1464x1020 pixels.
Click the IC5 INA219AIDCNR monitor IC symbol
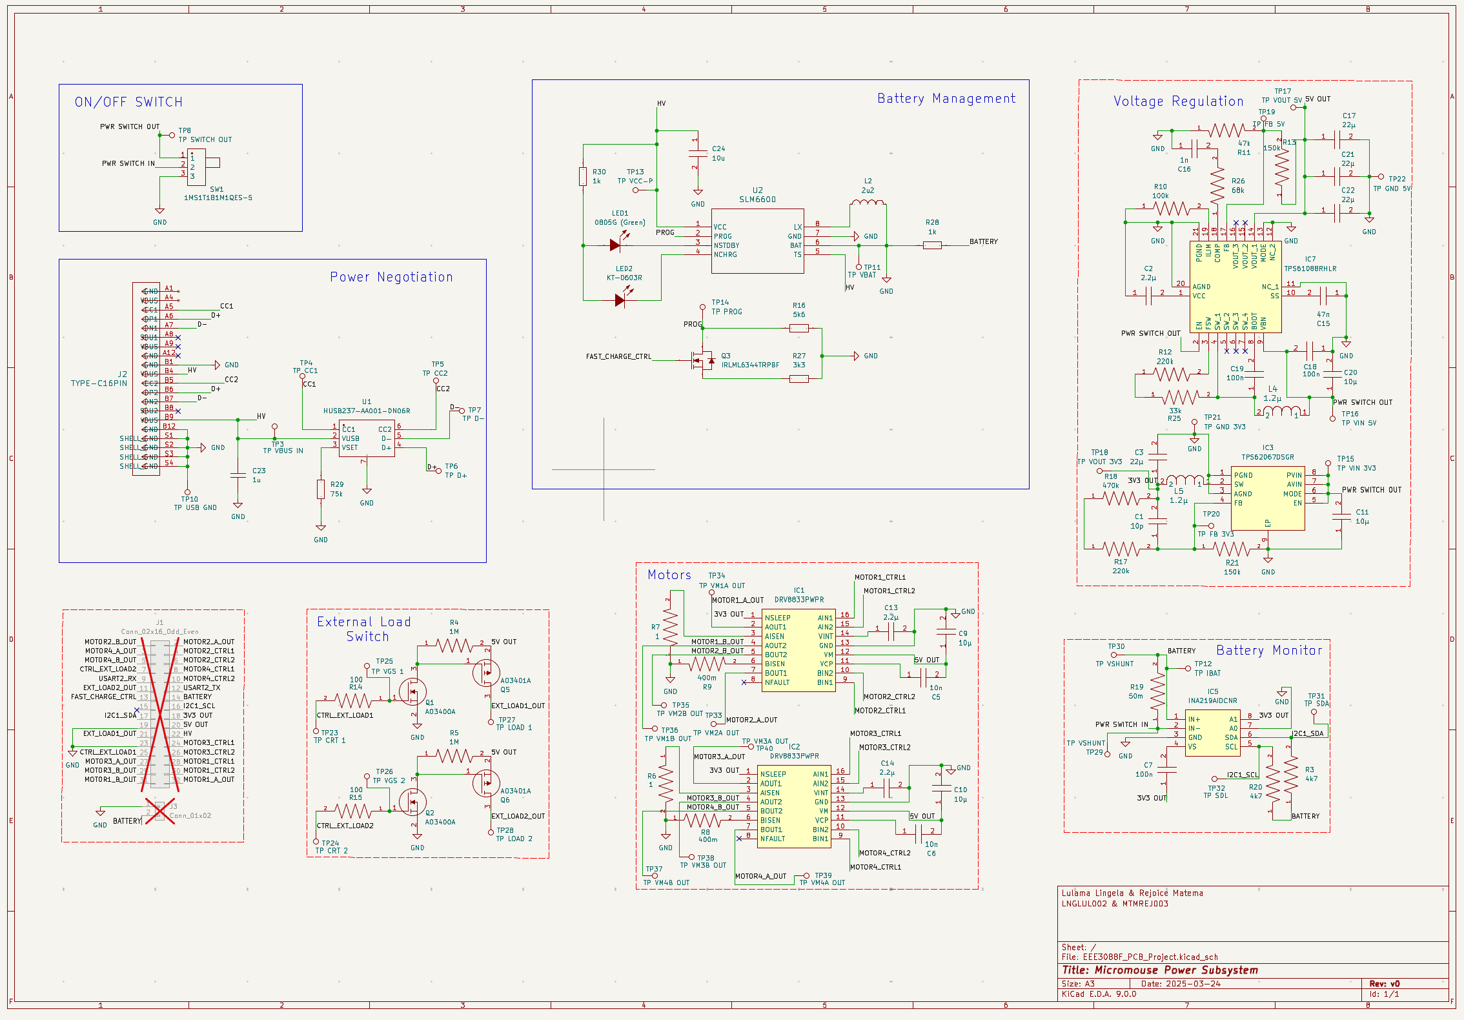point(1212,733)
